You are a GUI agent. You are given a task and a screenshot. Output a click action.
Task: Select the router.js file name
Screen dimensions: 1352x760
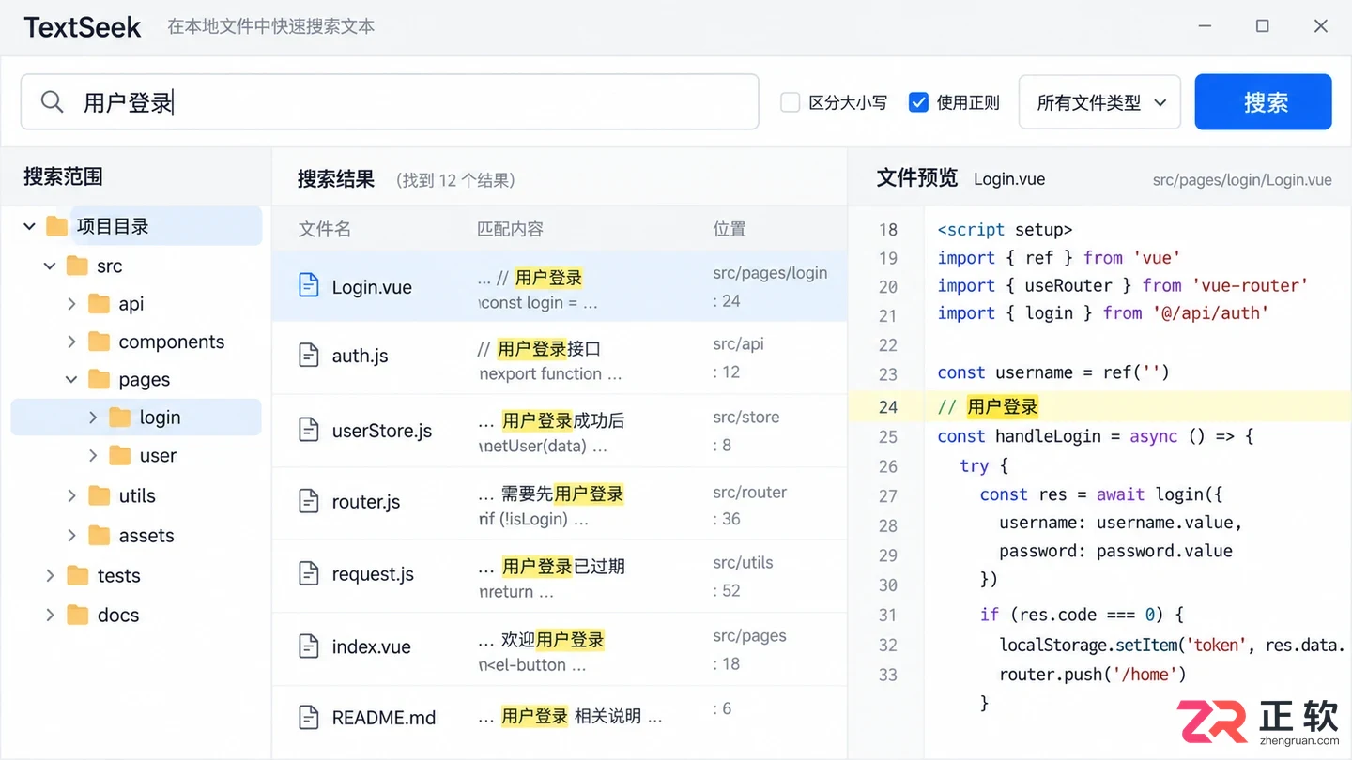click(366, 502)
